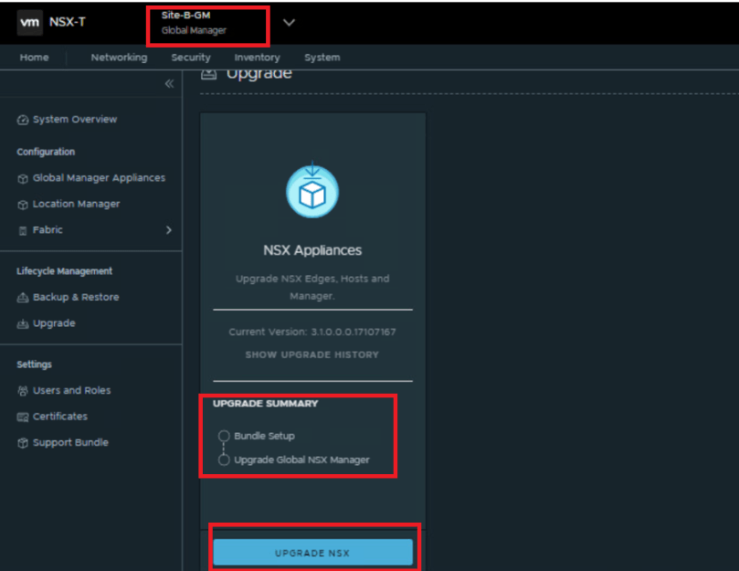
Task: Select the Upgrade Global NSX Manager step
Action: pos(301,460)
